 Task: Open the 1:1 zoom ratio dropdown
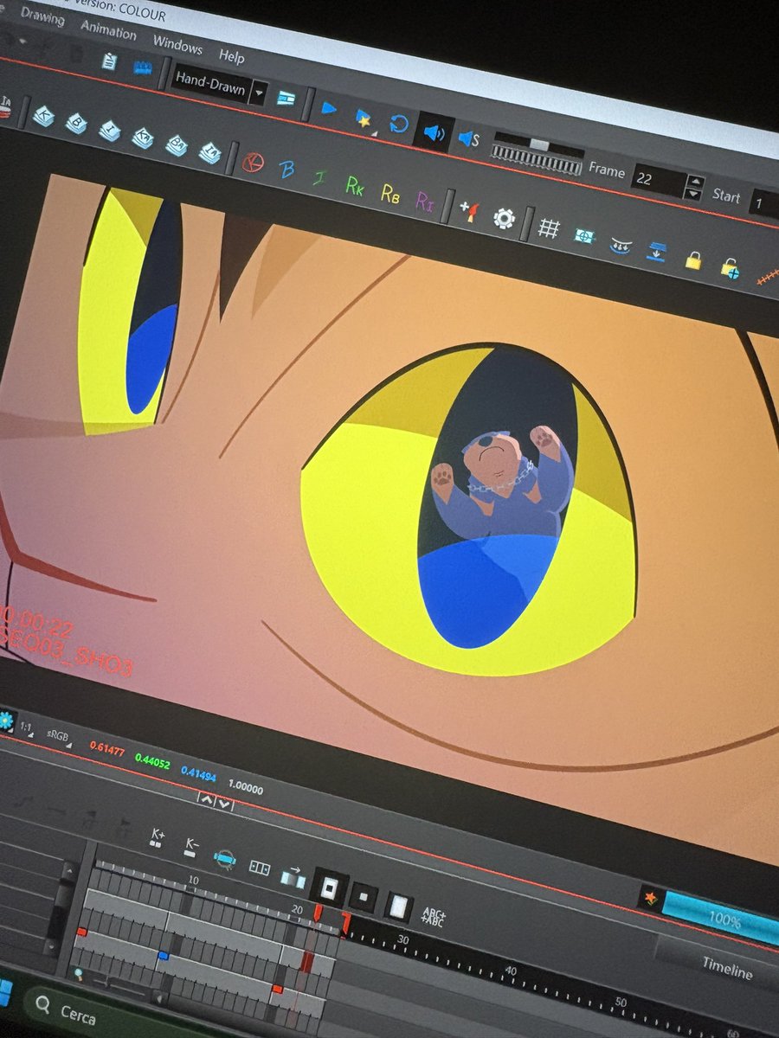pyautogui.click(x=27, y=728)
